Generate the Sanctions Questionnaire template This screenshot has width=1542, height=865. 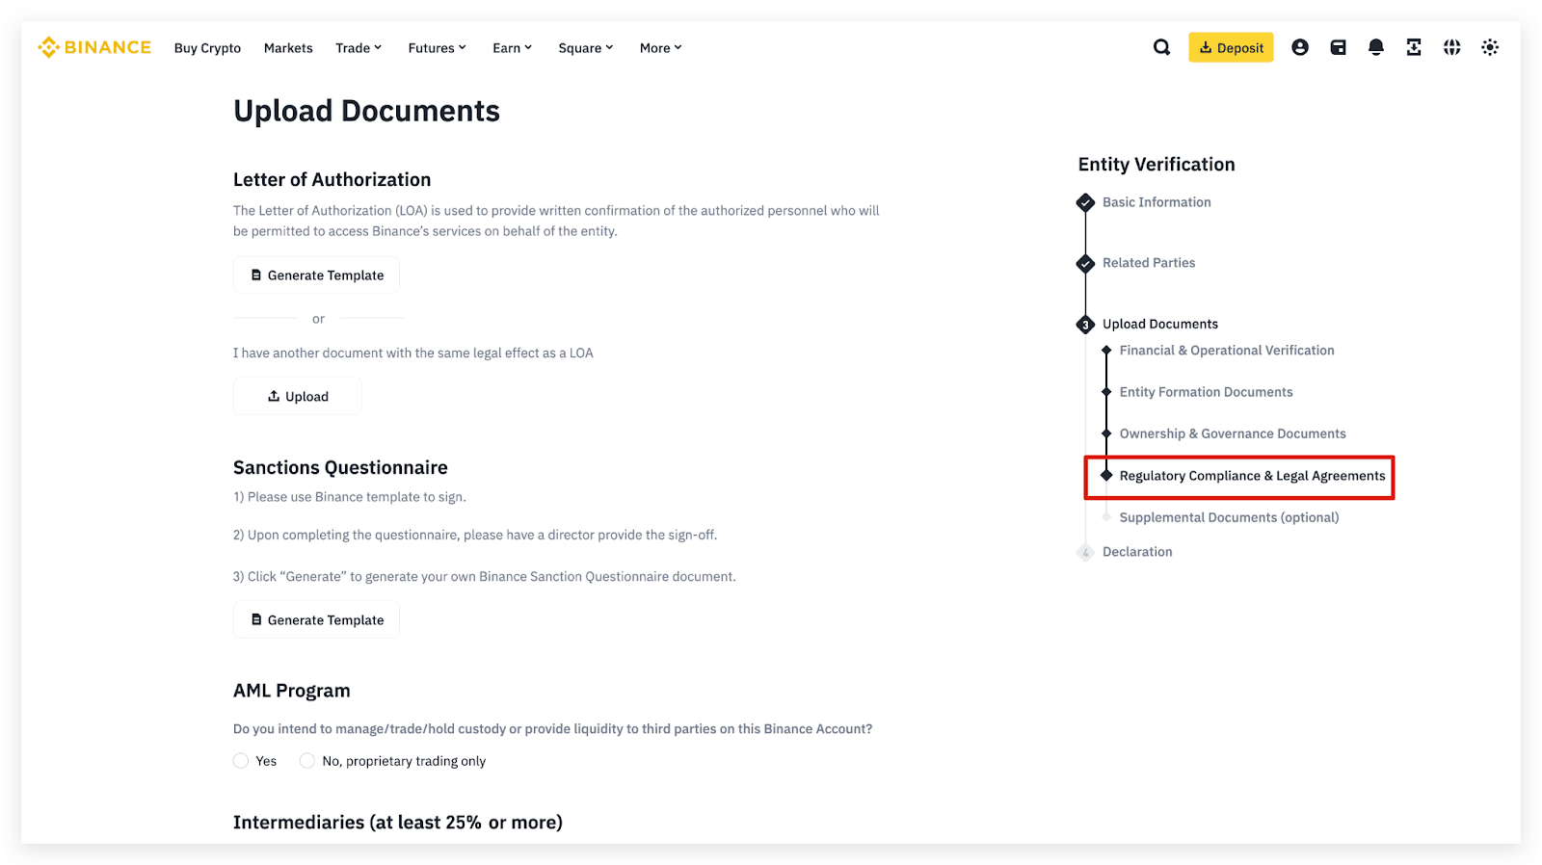pos(316,620)
